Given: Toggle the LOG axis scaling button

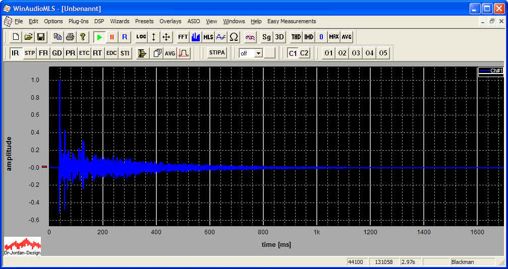Looking at the screenshot, I should [141, 37].
